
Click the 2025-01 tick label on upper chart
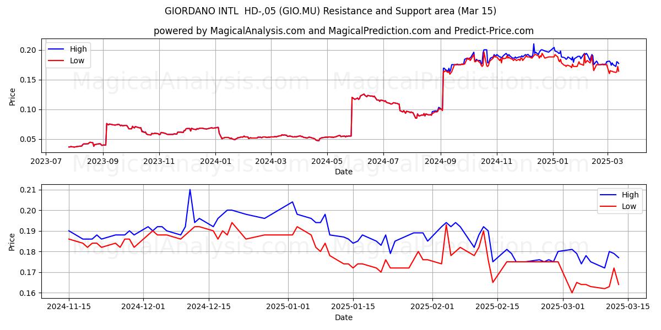[x=552, y=161]
